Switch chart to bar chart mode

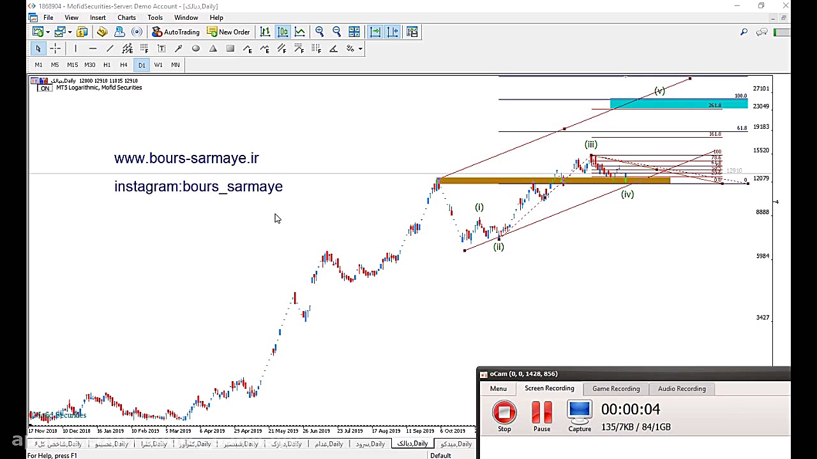click(265, 32)
